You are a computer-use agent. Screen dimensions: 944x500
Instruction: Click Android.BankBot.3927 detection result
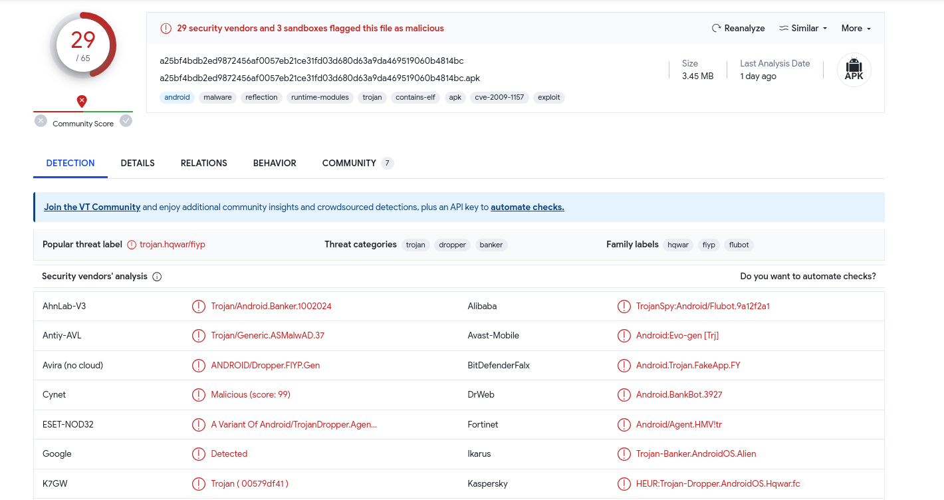[x=679, y=395]
